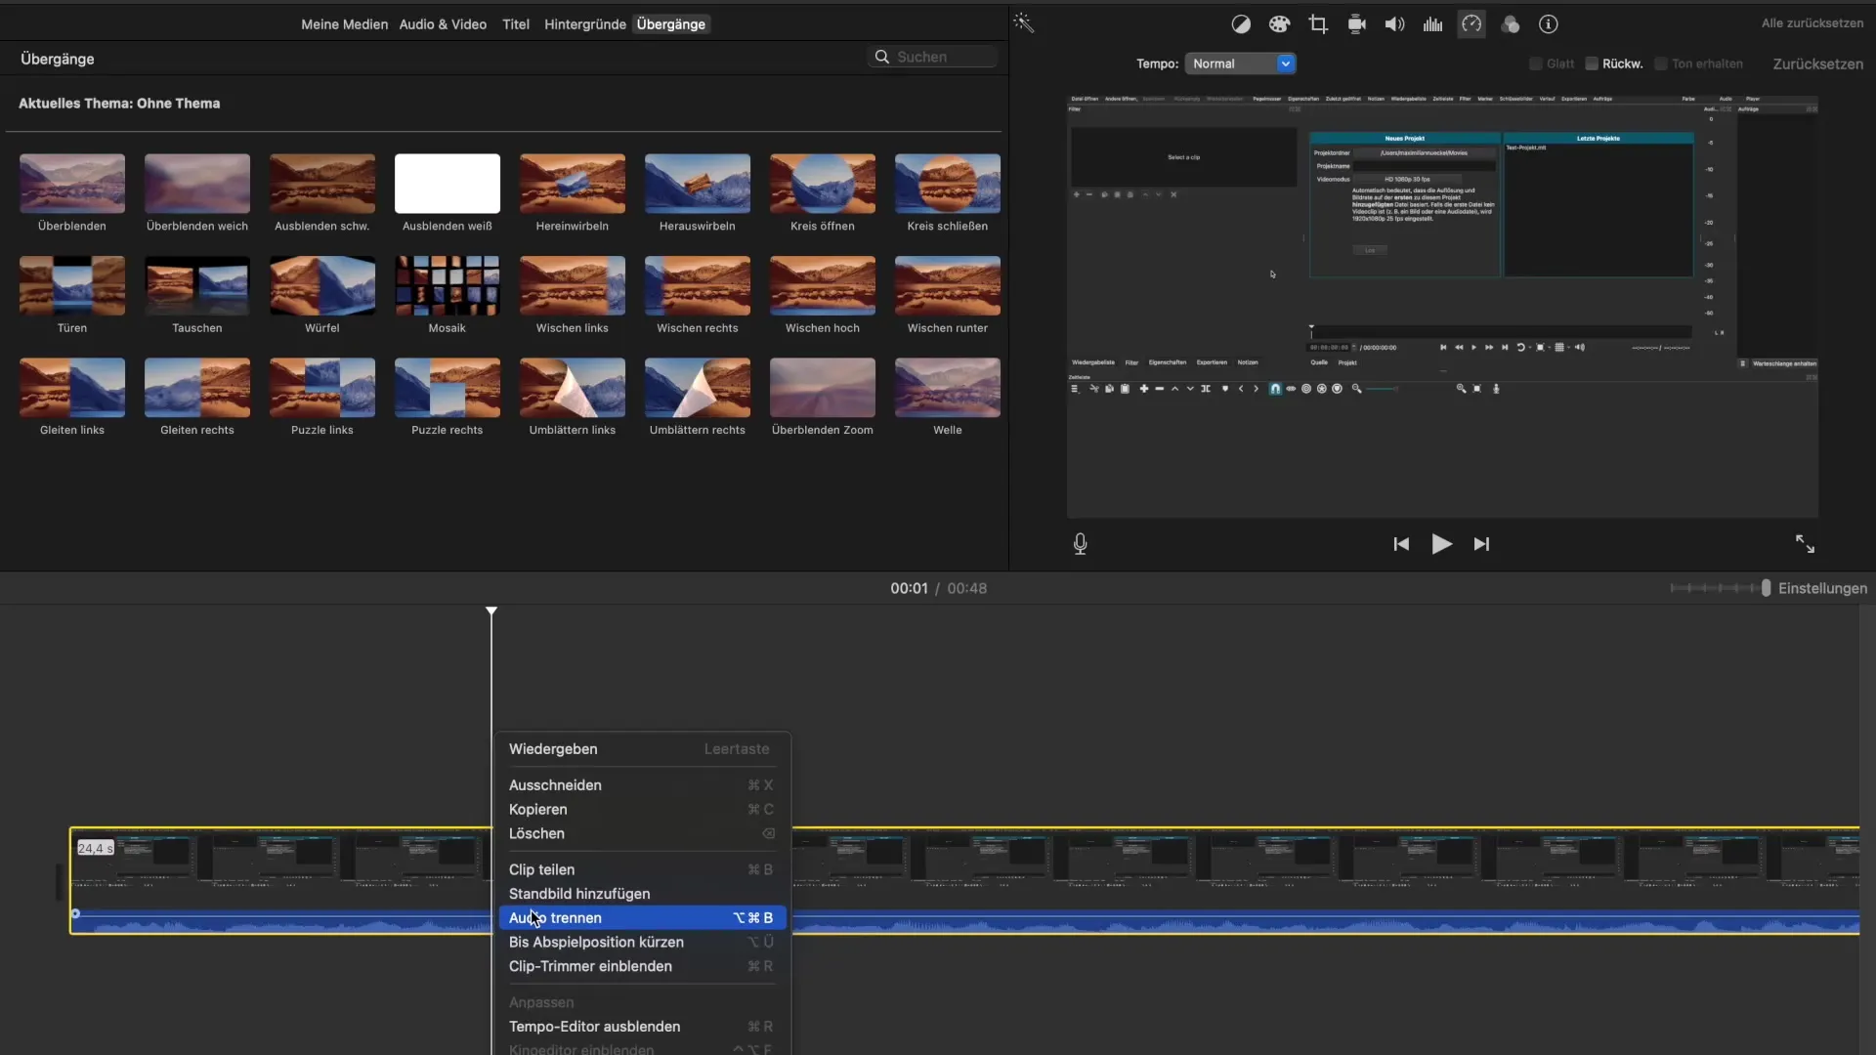The height and width of the screenshot is (1055, 1876).
Task: Open the color balance adjustment icon
Action: click(x=1241, y=24)
